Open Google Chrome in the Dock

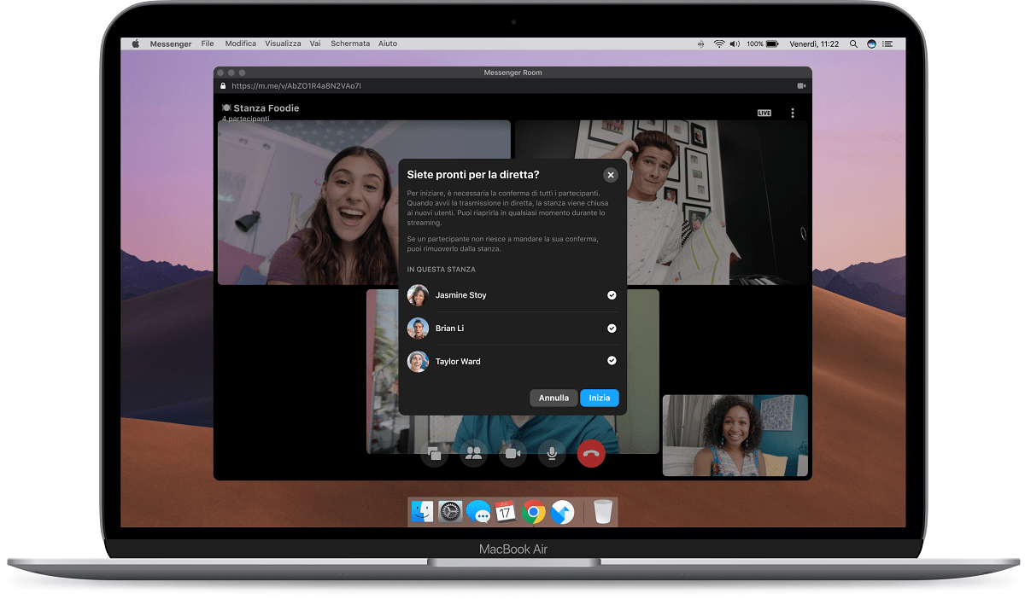534,512
